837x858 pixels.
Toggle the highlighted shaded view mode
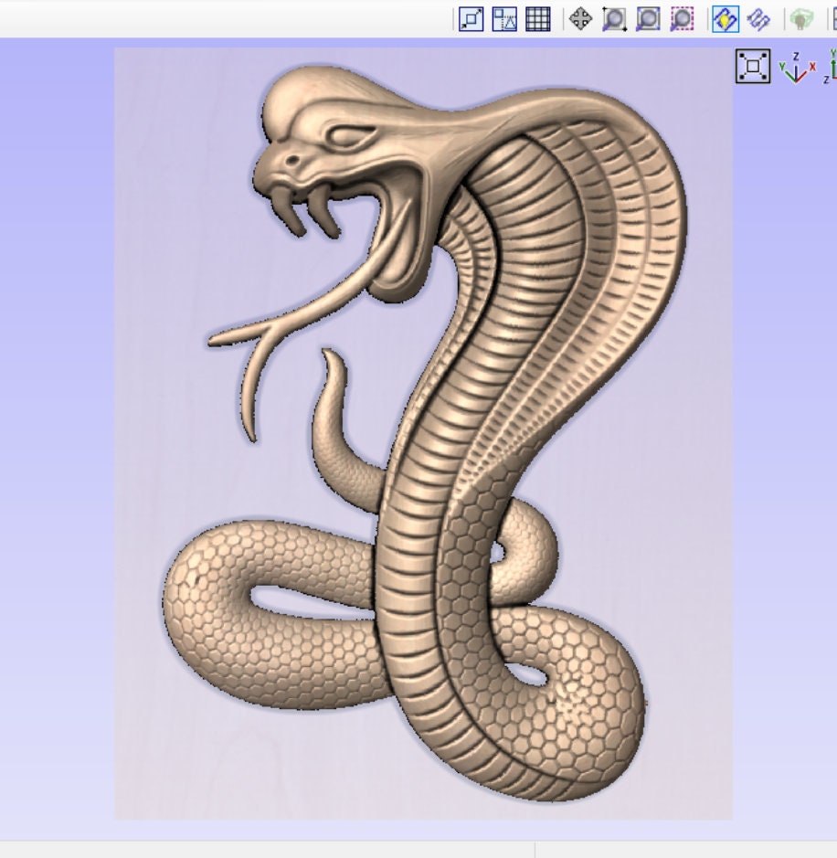pyautogui.click(x=725, y=20)
